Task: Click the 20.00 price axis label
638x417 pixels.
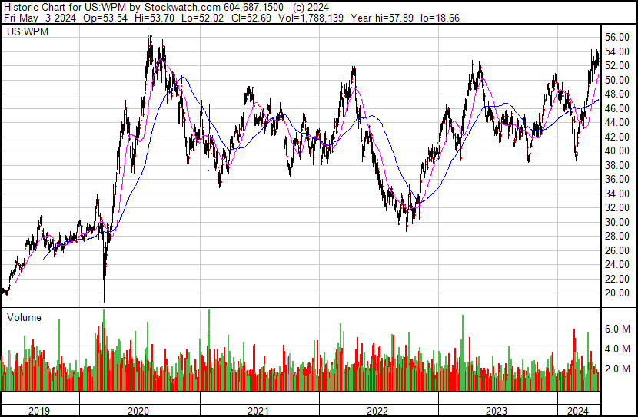Action: (x=616, y=293)
